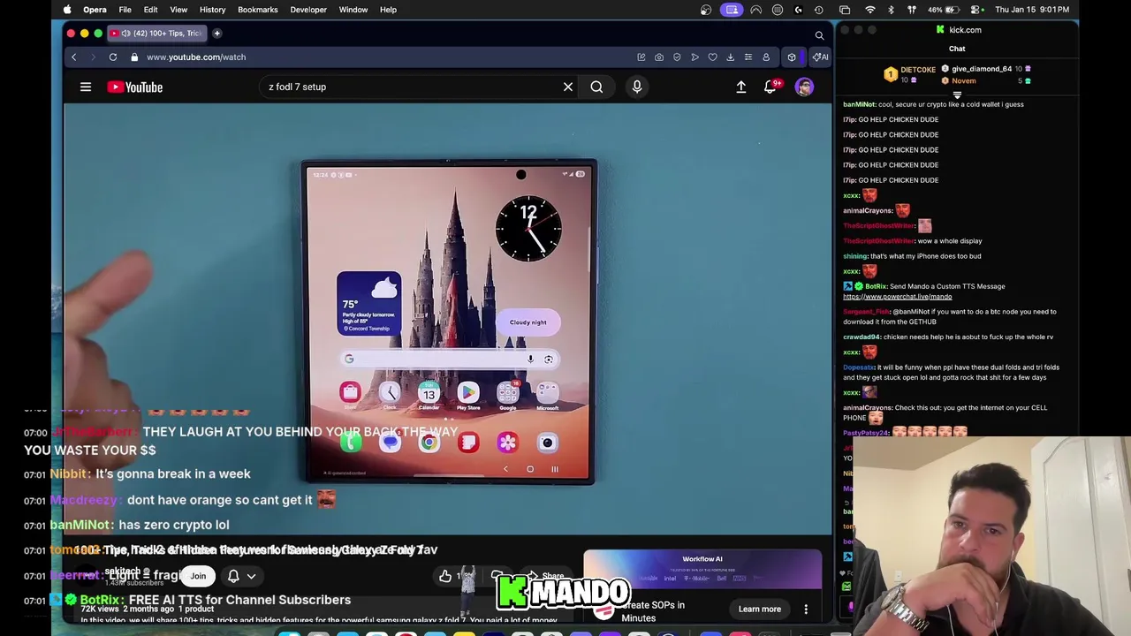Click the kick.com title in chat window

(965, 30)
